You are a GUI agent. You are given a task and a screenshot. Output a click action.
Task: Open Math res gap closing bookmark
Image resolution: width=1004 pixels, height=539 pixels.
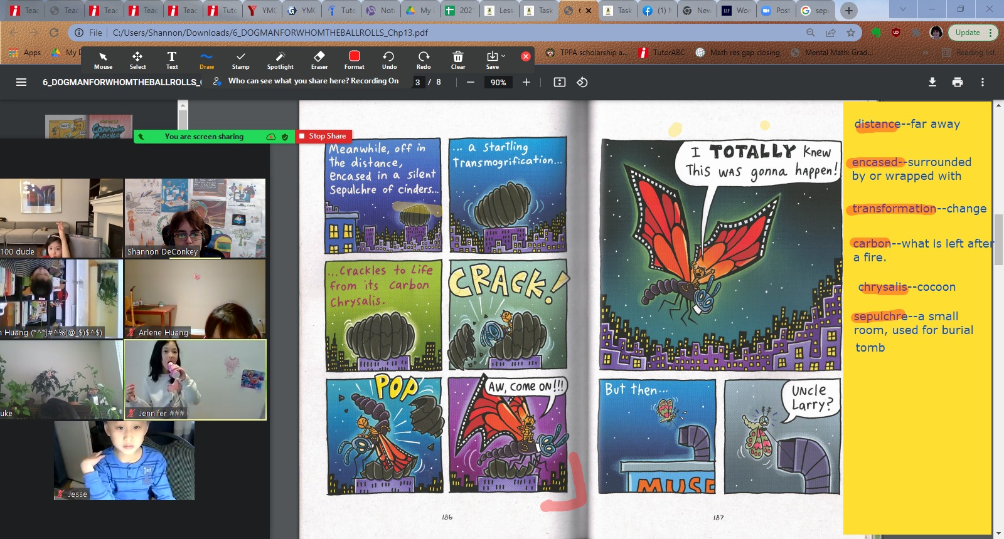tap(738, 53)
